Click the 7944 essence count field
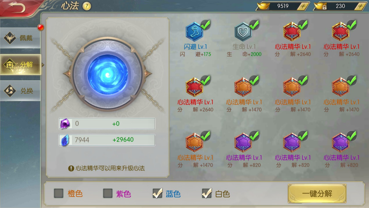 107,140
